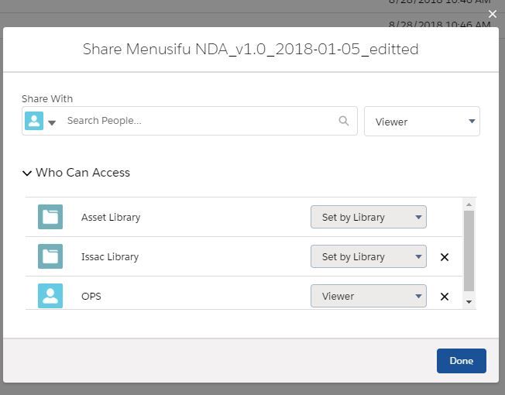Open the Issac Library Set by Library dropdown
This screenshot has width=505, height=395.
368,257
